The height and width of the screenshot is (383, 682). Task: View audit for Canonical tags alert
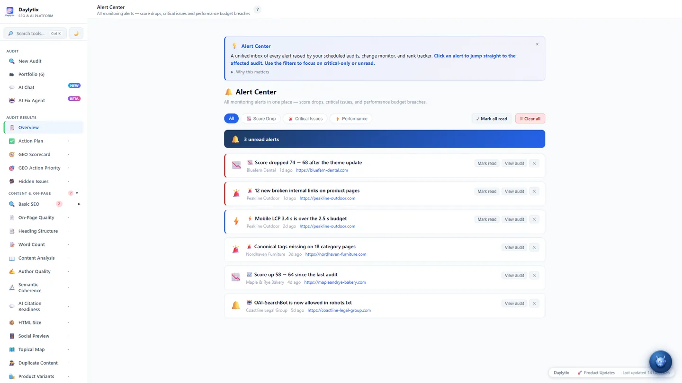(x=514, y=247)
